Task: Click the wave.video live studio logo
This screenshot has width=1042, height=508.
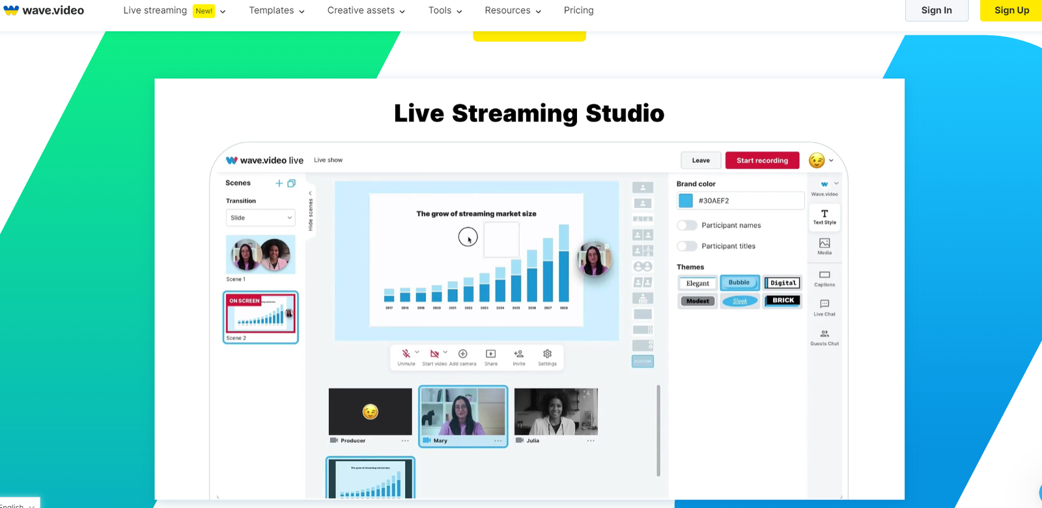Action: tap(264, 160)
